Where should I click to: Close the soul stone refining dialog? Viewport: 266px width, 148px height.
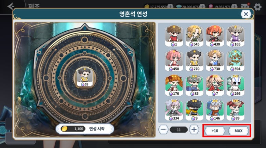coord(246,14)
